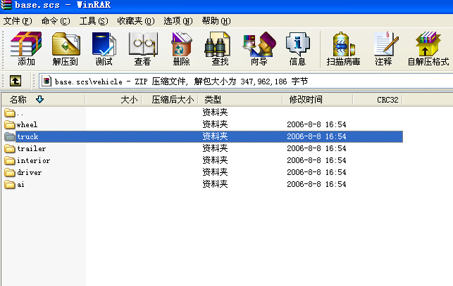Click 资料夹 type in wheel row

pyautogui.click(x=215, y=124)
